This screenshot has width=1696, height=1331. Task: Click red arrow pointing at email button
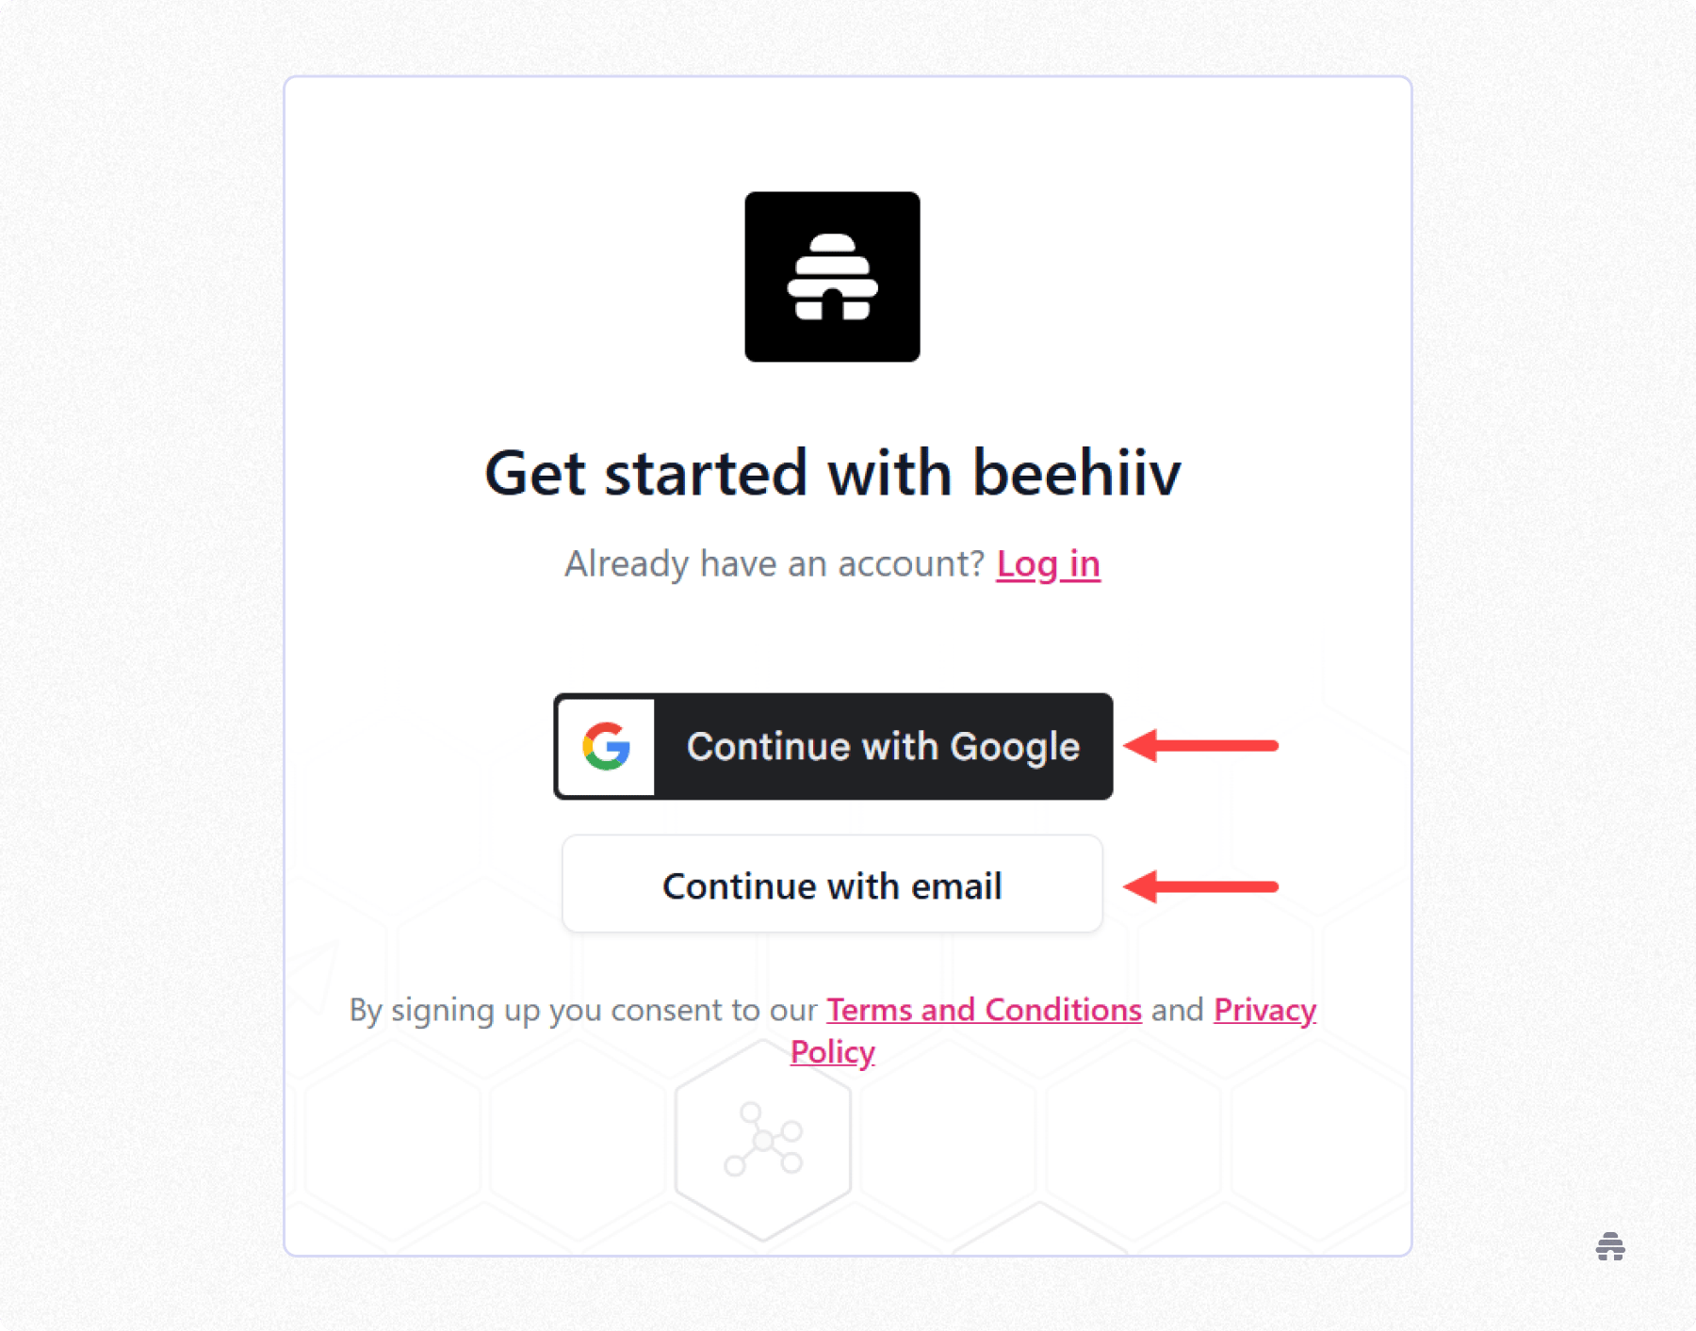click(1201, 886)
